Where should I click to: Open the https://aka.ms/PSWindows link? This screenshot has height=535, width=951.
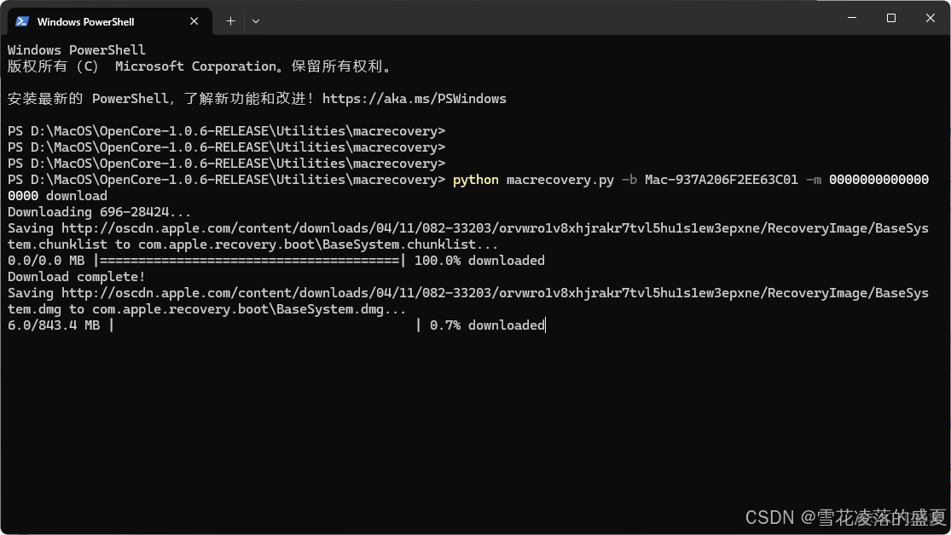[x=415, y=99]
